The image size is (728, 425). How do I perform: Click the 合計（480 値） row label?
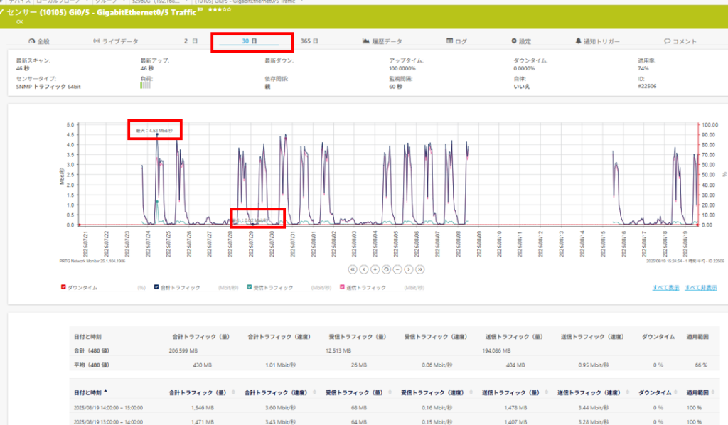(x=92, y=351)
